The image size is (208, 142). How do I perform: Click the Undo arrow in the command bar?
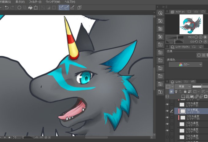tap(7, 8)
